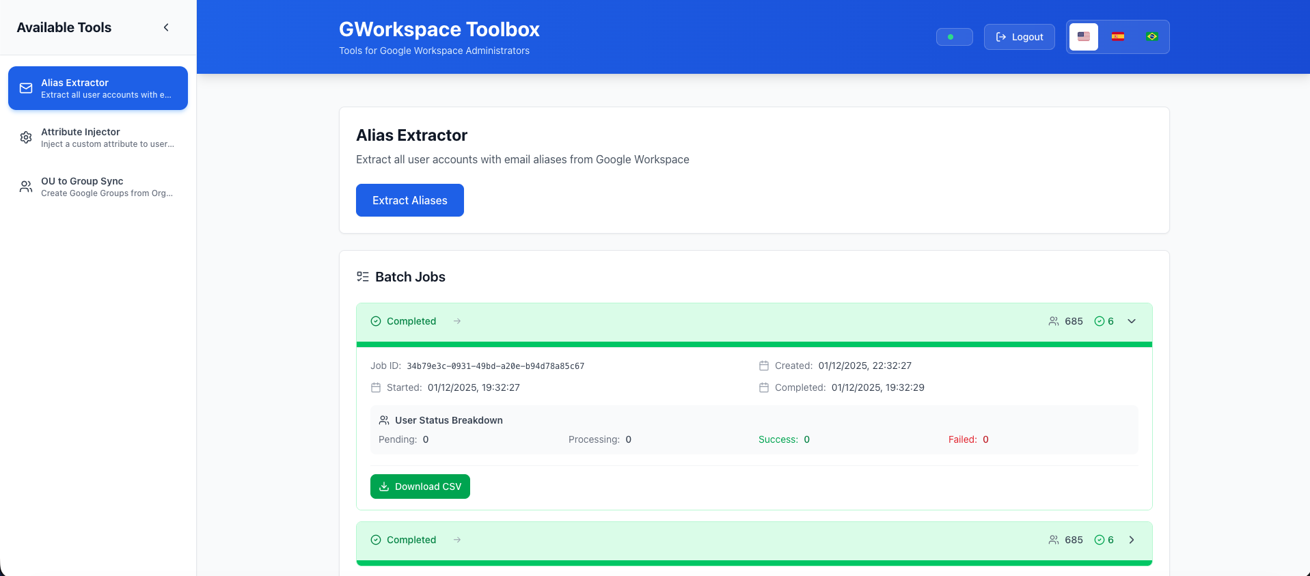Click the users icon beside 685 in second job
1310x576 pixels.
1054,540
